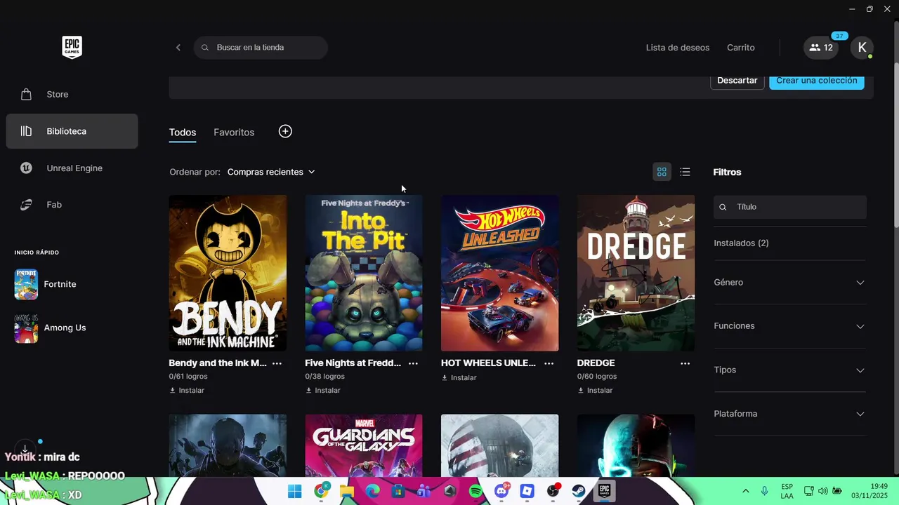This screenshot has width=899, height=505.
Task: Open DREDGE options menu
Action: coord(685,363)
